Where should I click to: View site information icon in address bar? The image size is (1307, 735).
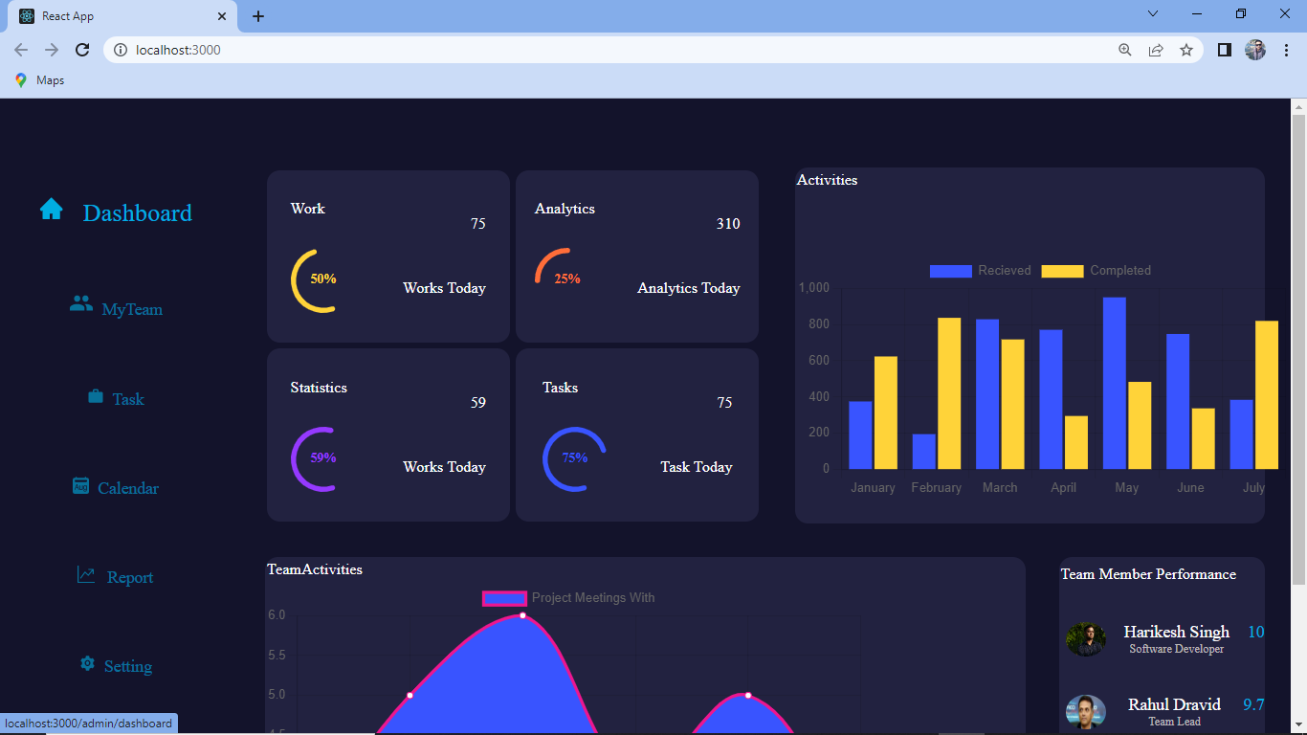[x=121, y=50]
